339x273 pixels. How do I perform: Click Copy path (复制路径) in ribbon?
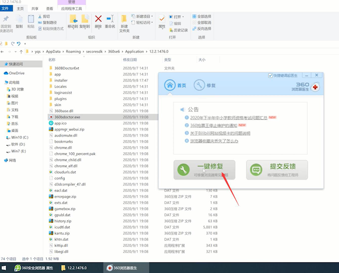[47, 23]
